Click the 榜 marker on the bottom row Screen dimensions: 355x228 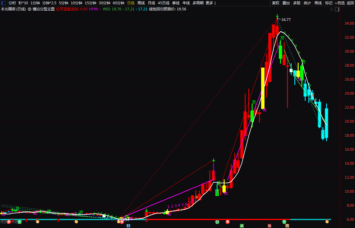pyautogui.click(x=287, y=226)
